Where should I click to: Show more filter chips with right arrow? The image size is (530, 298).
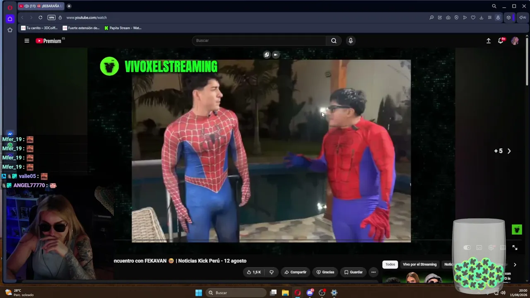(515, 265)
